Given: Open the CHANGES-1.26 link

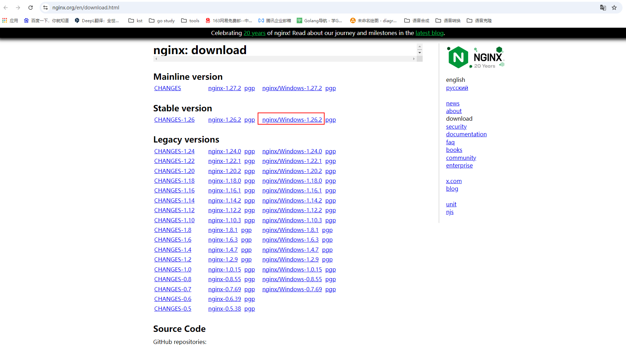Looking at the screenshot, I should (x=174, y=120).
